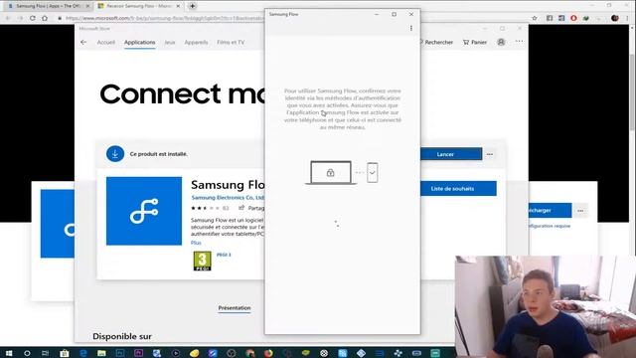Open Firefox from the taskbar
Viewport: 636px width, 358px height.
[268, 353]
